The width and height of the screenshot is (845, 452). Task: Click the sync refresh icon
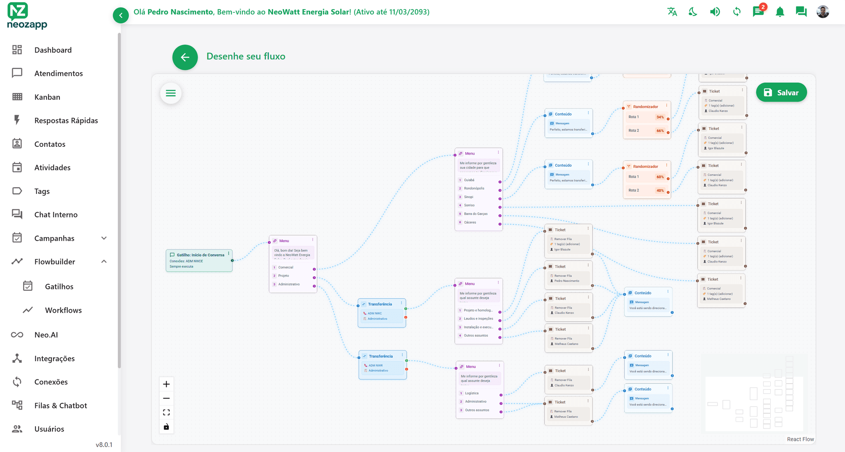pos(737,12)
